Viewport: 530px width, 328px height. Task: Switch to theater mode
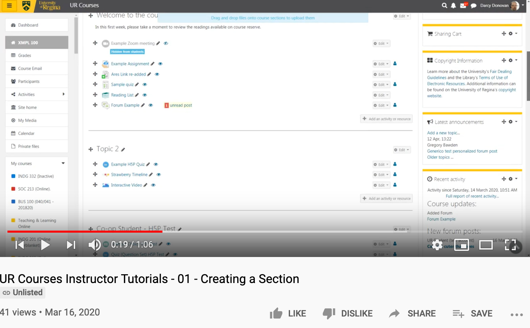tap(486, 244)
